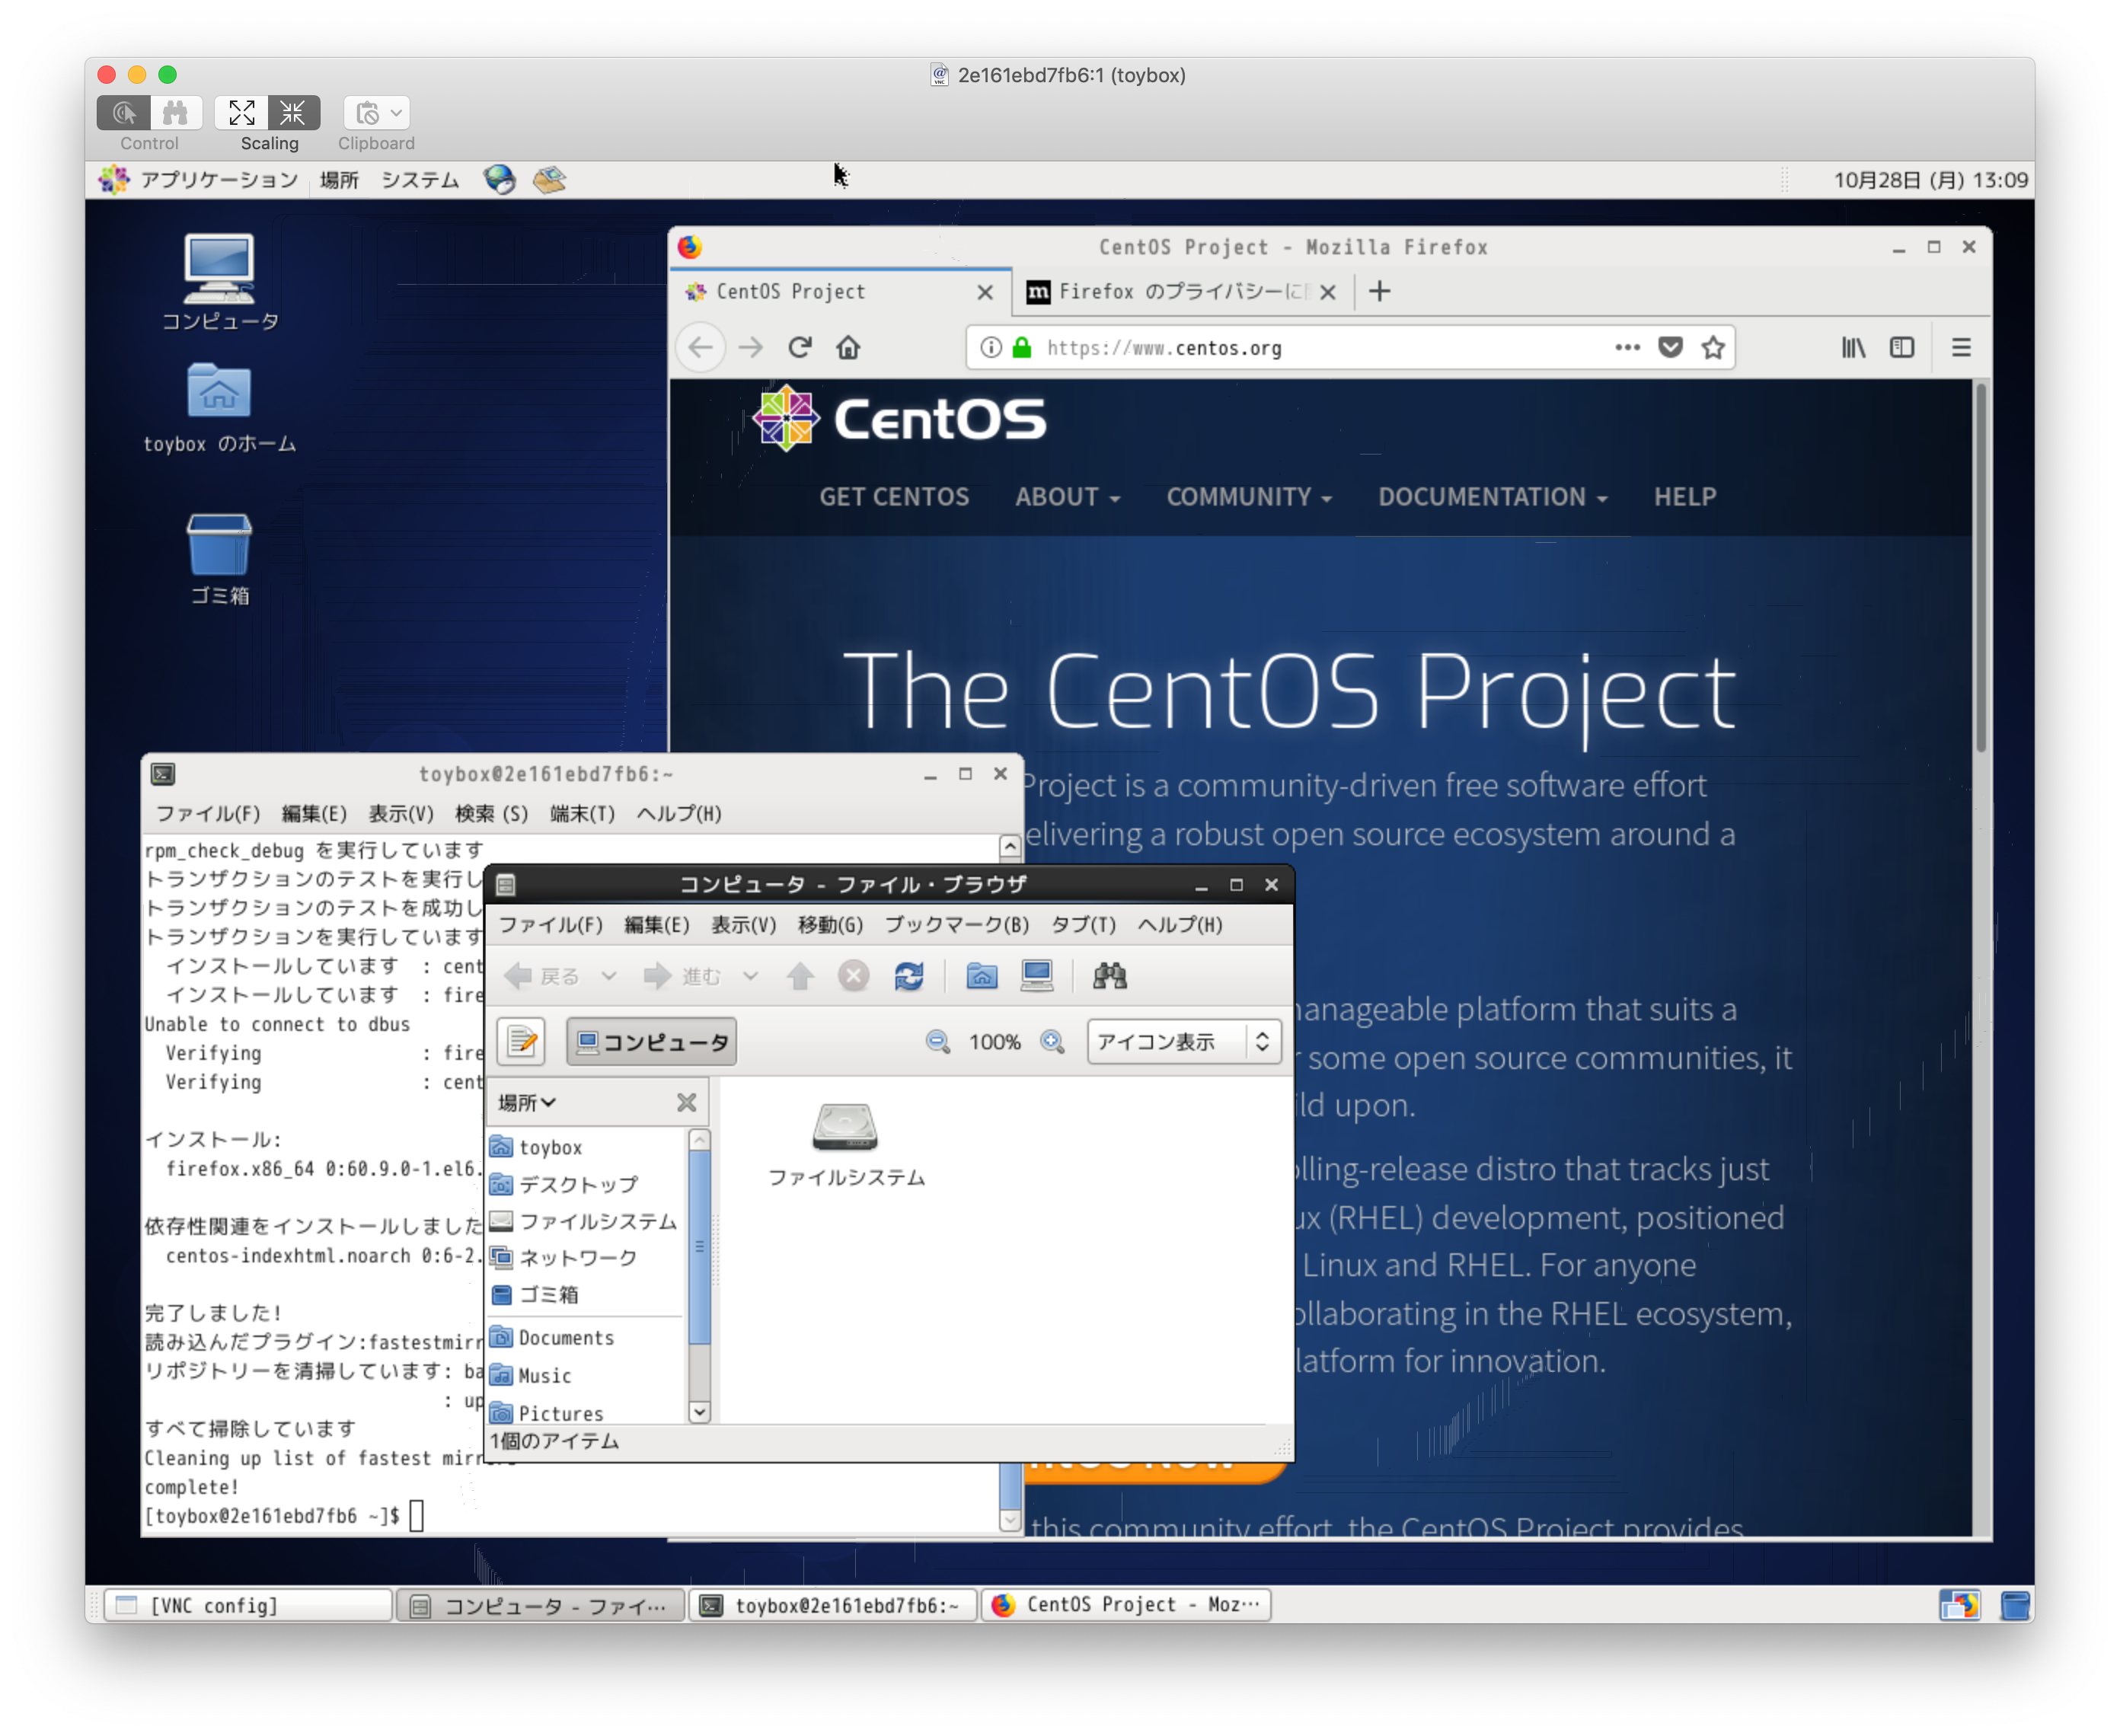Open Firefox Library icon
Screen dimensions: 2120x1736
pos(1853,348)
